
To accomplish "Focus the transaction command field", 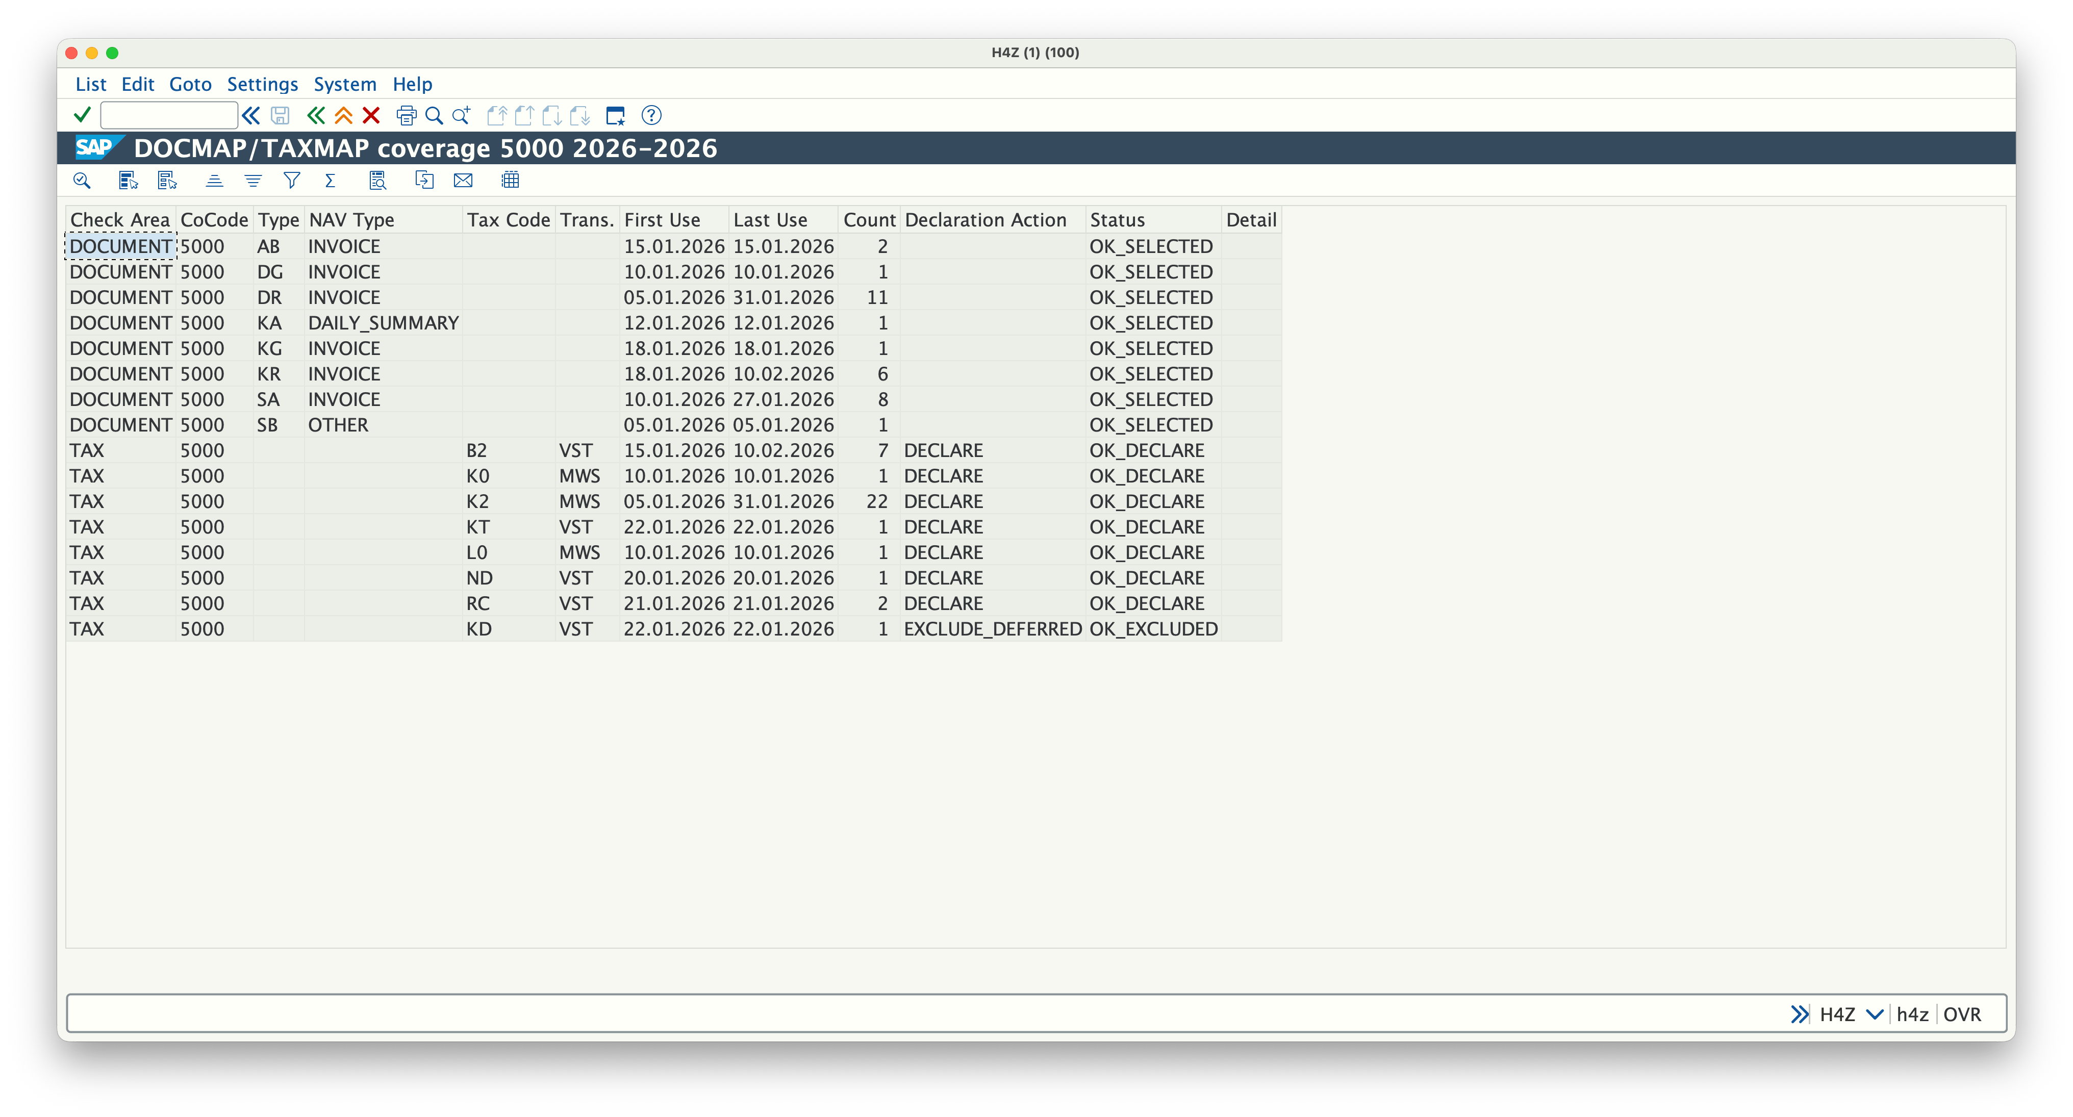I will click(x=169, y=115).
